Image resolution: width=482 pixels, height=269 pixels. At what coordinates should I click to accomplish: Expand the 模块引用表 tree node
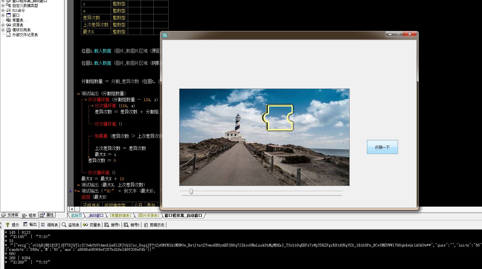pos(3,30)
